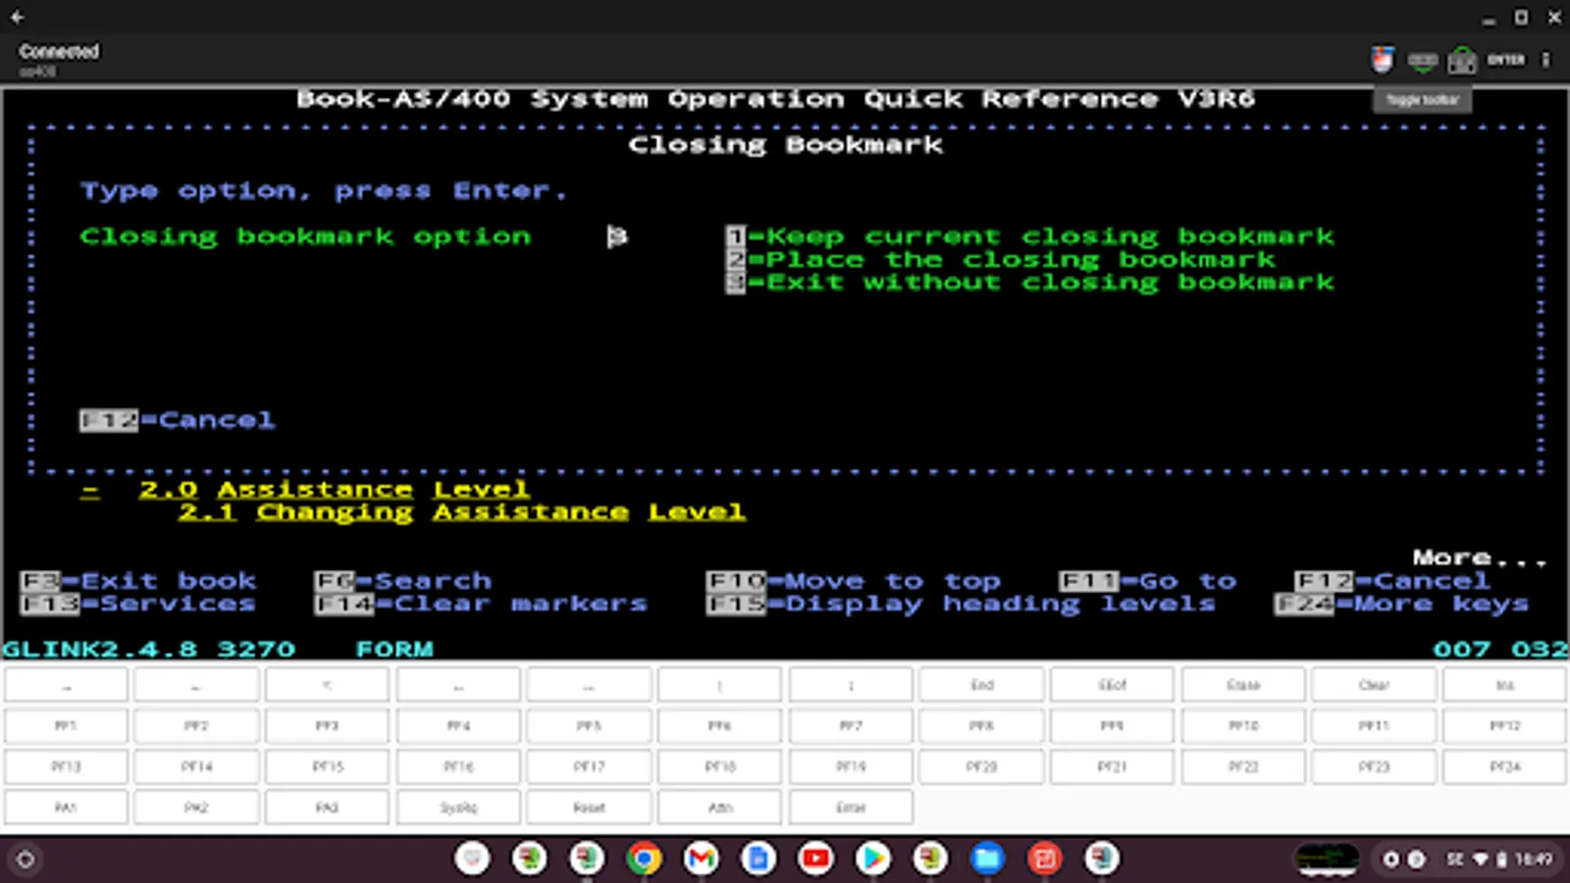
Task: Click F10=Move to top label
Action: point(854,581)
